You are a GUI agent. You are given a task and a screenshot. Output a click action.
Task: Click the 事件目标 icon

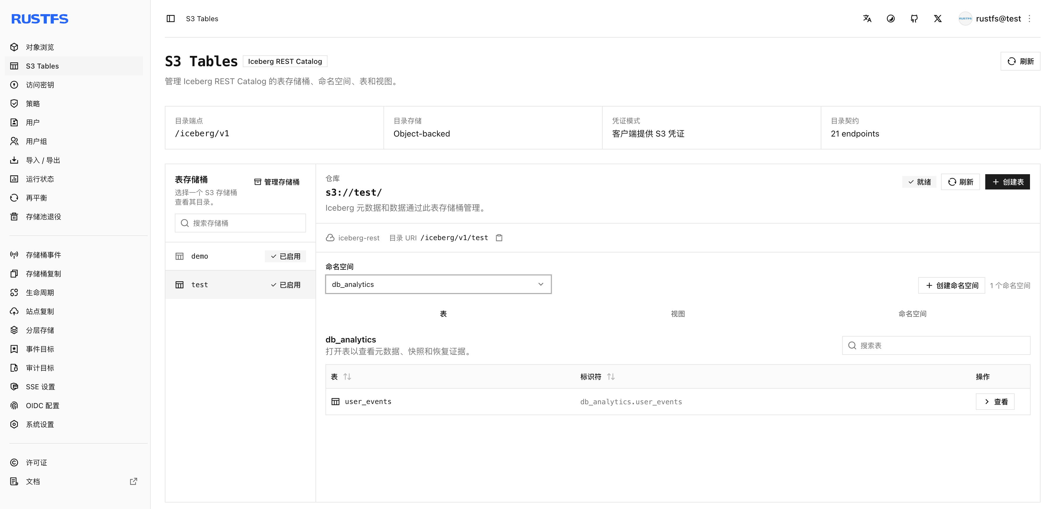pos(14,349)
